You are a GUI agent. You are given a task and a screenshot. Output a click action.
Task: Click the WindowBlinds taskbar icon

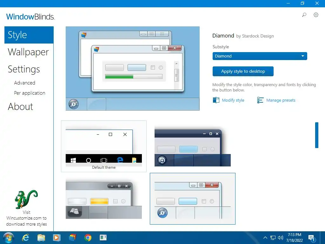pyautogui.click(x=72, y=238)
